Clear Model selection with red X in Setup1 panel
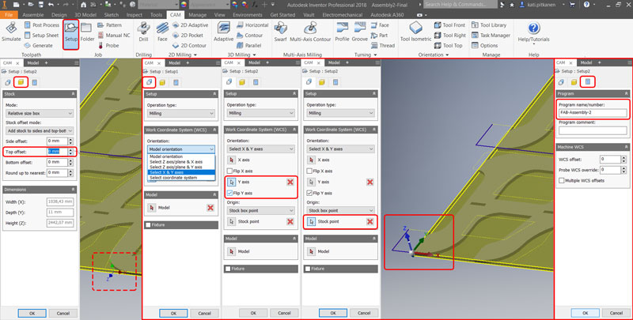Image resolution: width=633 pixels, height=320 pixels. coord(210,208)
